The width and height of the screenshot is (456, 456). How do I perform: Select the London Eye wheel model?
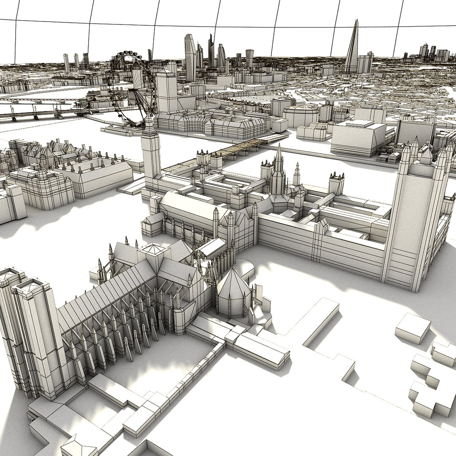pyautogui.click(x=133, y=89)
